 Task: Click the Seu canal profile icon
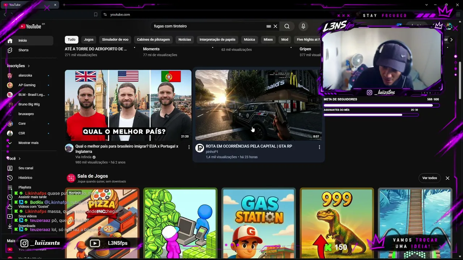tap(10, 168)
